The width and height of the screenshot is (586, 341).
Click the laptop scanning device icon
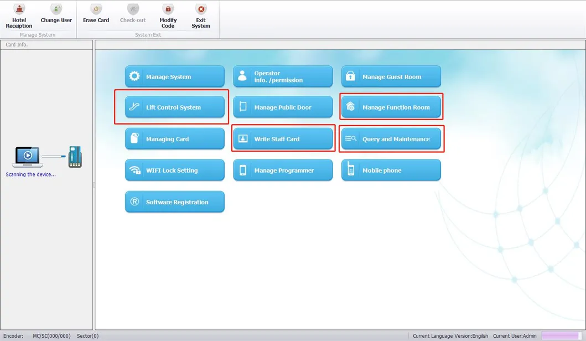tap(27, 157)
